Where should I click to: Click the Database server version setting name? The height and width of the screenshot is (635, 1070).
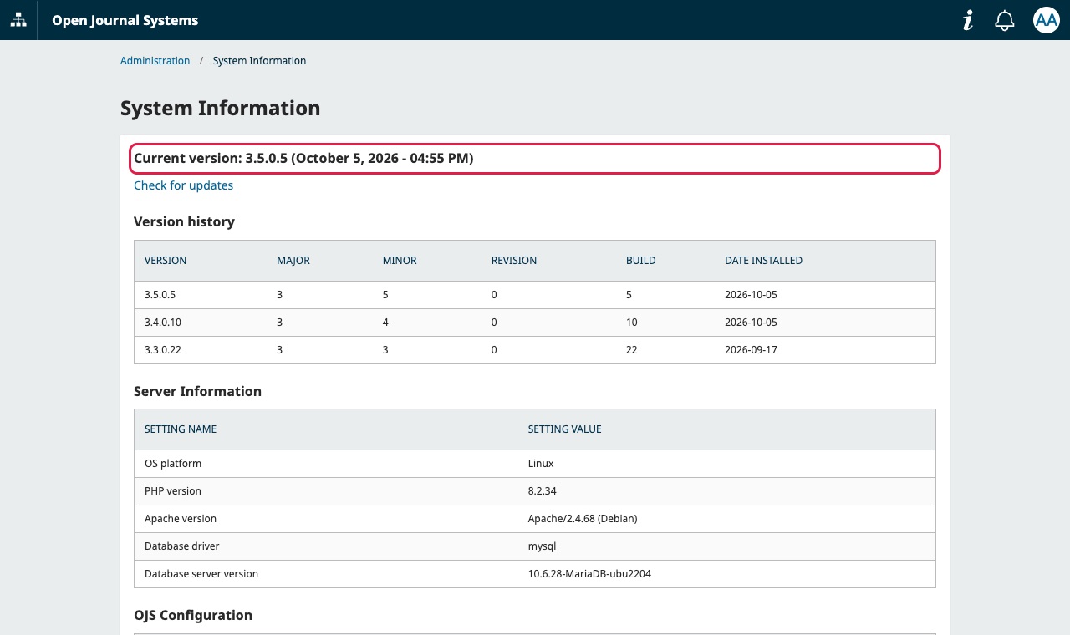click(x=201, y=574)
